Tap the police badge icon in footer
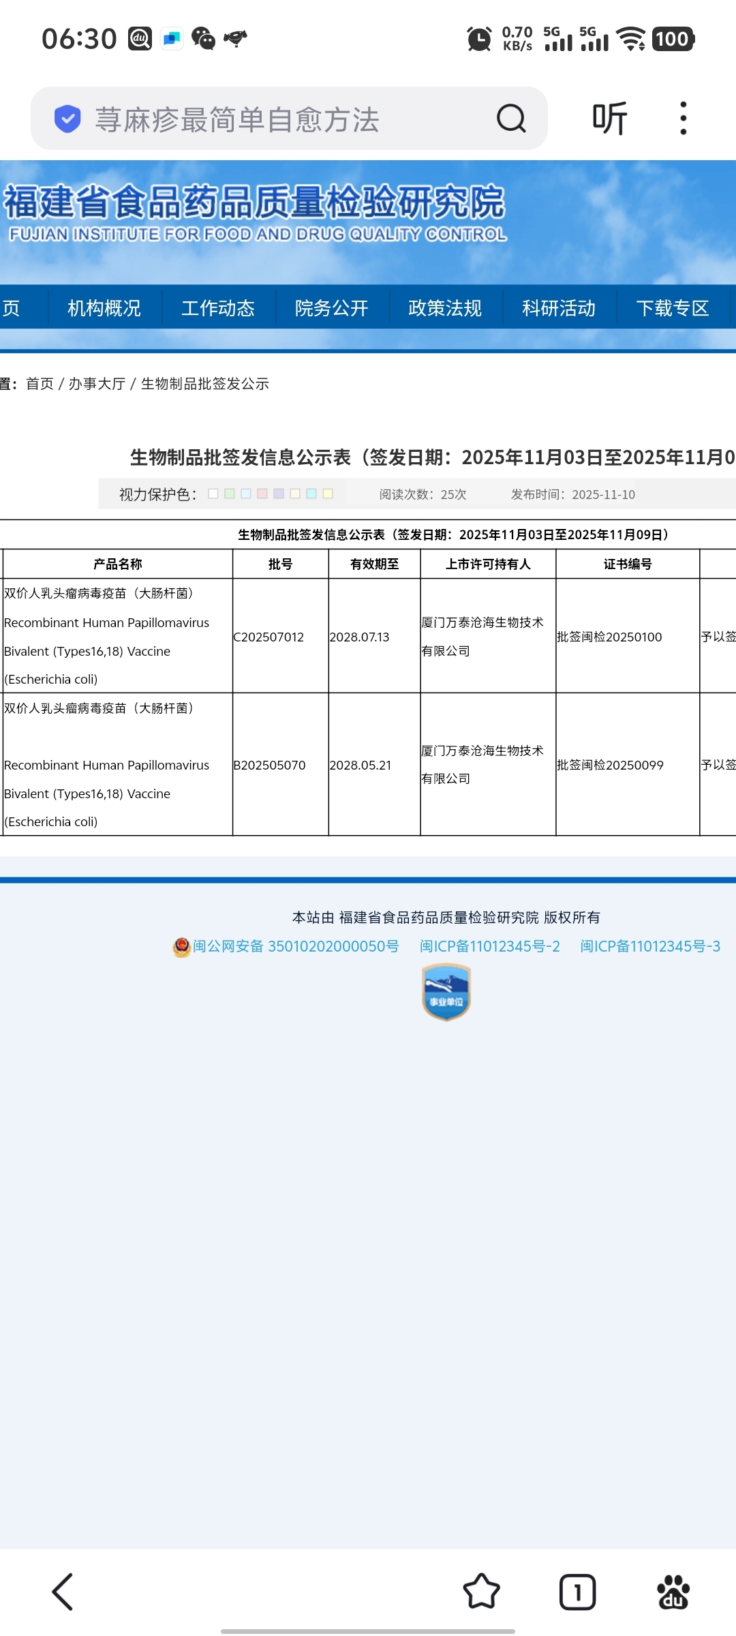This screenshot has width=736, height=1636. [181, 947]
